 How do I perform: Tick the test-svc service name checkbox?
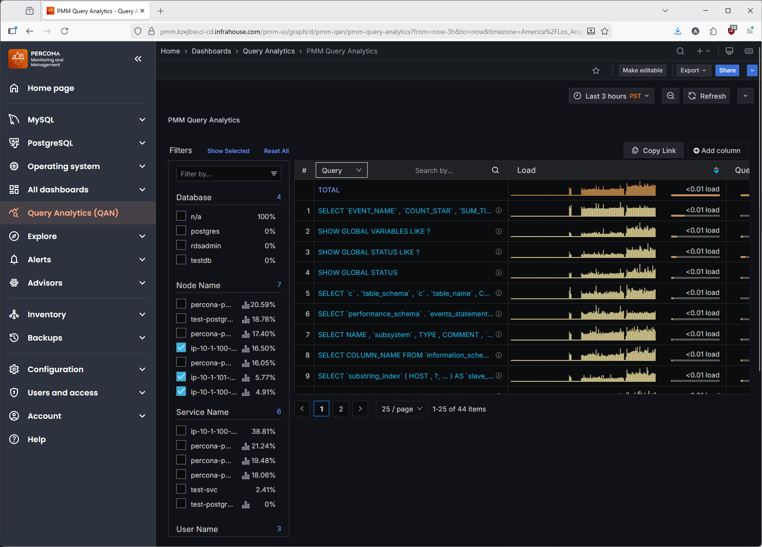point(181,489)
